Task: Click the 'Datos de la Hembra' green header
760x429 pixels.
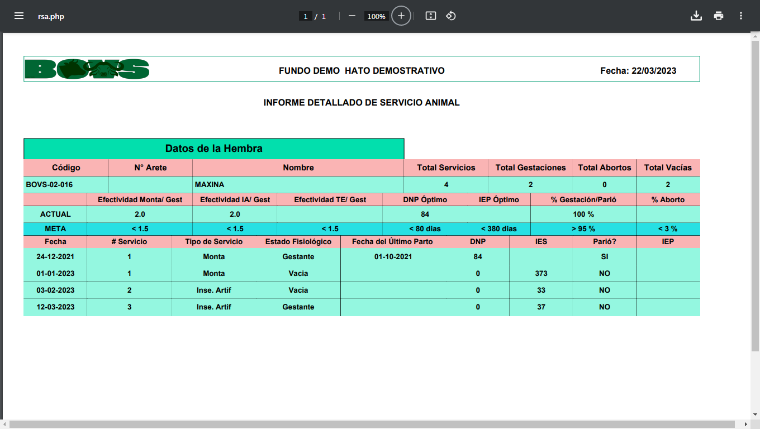Action: (x=213, y=149)
